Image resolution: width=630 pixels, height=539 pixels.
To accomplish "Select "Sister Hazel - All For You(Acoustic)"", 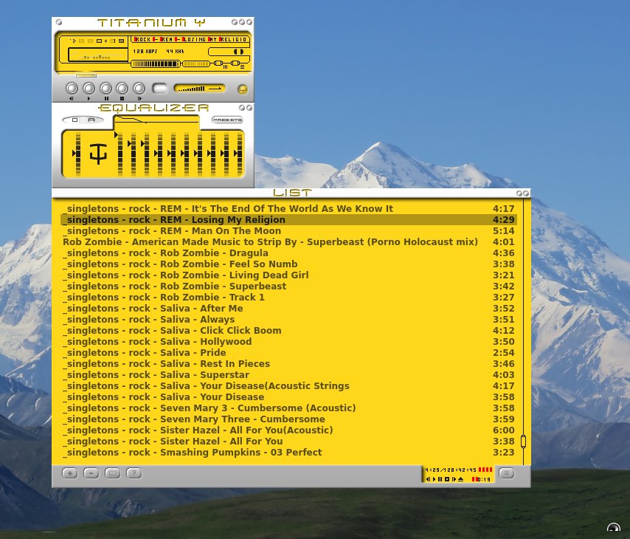I will (x=288, y=430).
